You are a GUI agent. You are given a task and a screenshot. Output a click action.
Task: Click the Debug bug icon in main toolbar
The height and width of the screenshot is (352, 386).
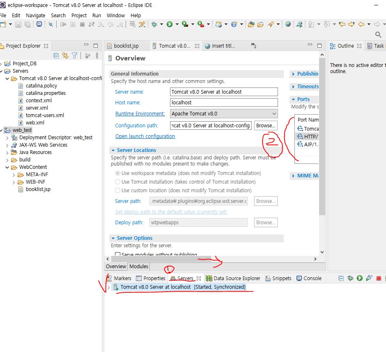pyautogui.click(x=154, y=24)
